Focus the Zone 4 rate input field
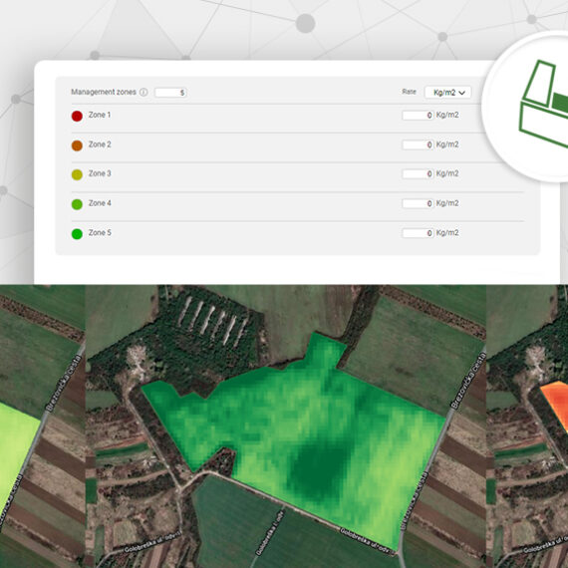The height and width of the screenshot is (568, 568). pyautogui.click(x=418, y=203)
